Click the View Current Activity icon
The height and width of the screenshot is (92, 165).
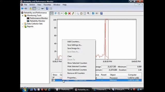[x=52, y=13]
